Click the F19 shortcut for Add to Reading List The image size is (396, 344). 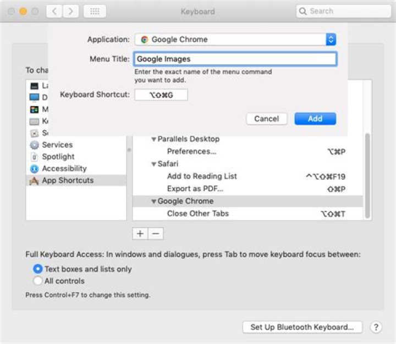[x=326, y=176]
